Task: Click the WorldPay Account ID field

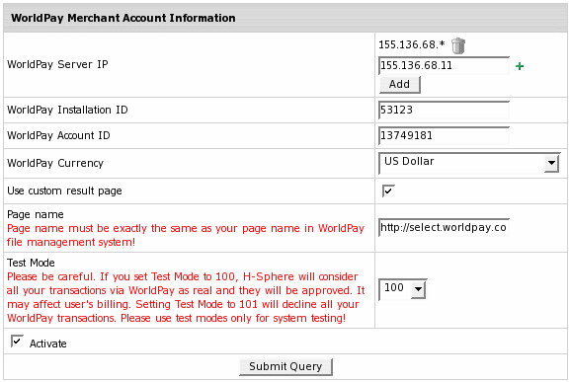Action: coord(444,135)
